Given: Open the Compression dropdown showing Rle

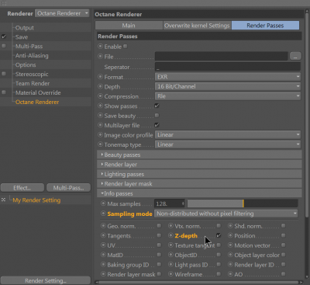Looking at the screenshot, I should (228, 96).
